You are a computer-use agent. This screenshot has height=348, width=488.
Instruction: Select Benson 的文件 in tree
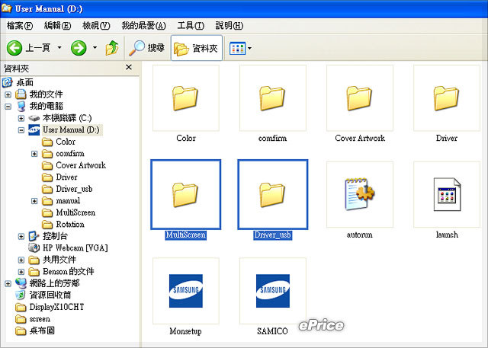[68, 271]
